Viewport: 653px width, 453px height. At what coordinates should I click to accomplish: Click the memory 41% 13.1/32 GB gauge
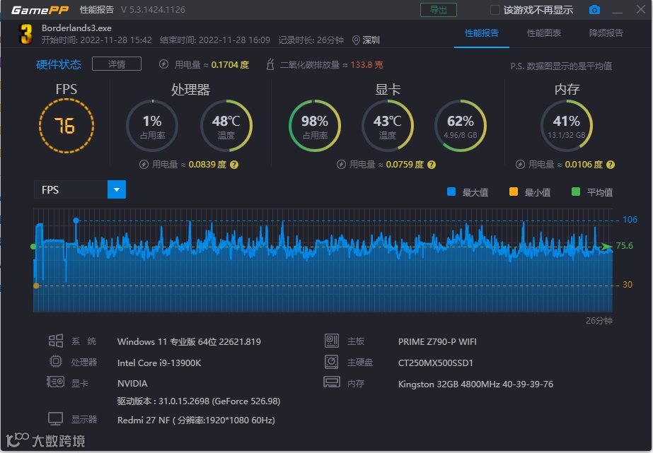point(567,126)
